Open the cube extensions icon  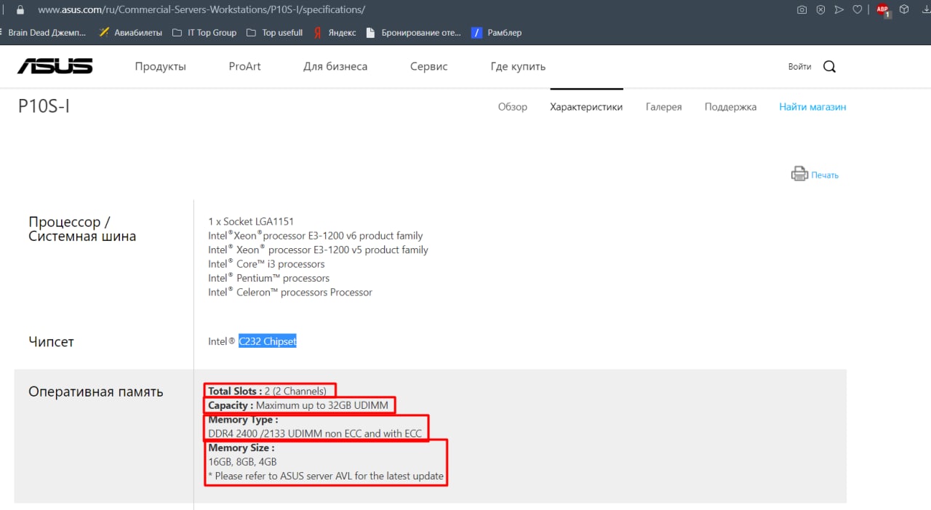pyautogui.click(x=904, y=9)
